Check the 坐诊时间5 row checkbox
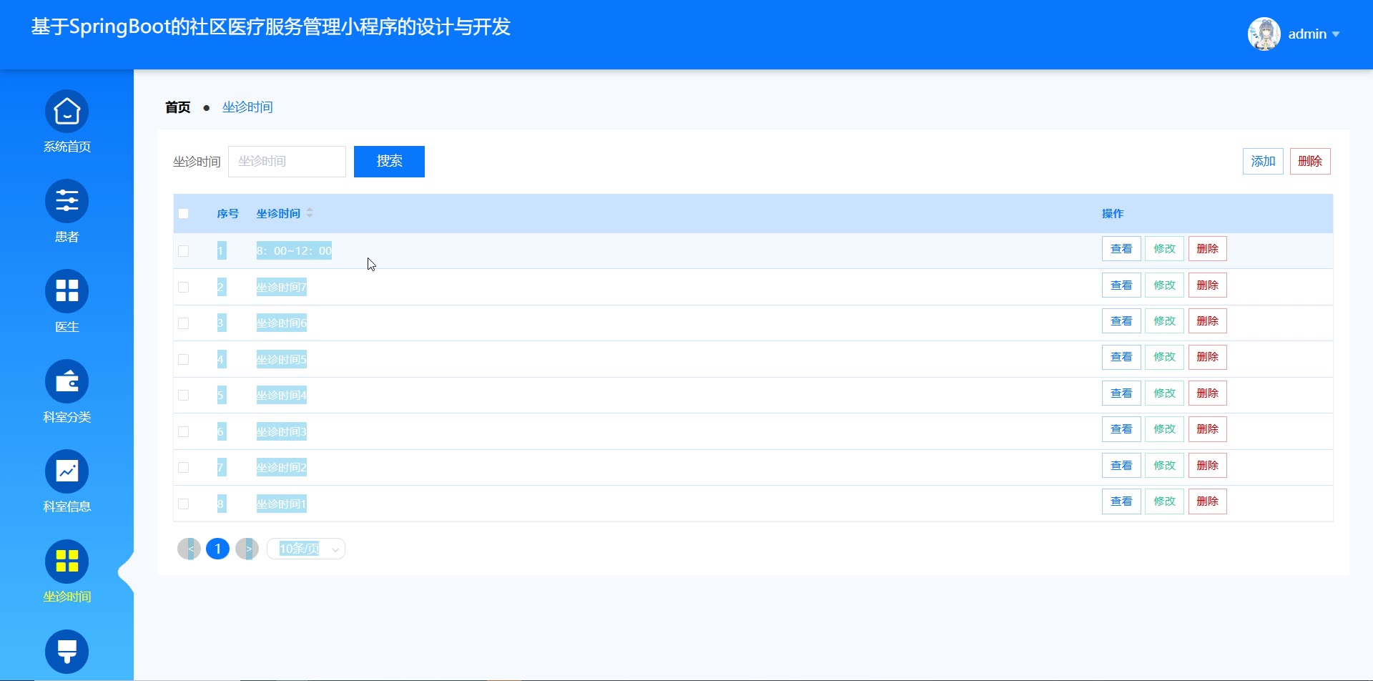The height and width of the screenshot is (681, 1373). 184,359
